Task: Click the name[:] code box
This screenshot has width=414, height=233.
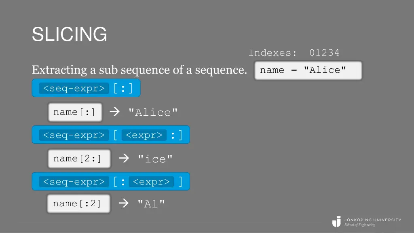Action: point(75,112)
